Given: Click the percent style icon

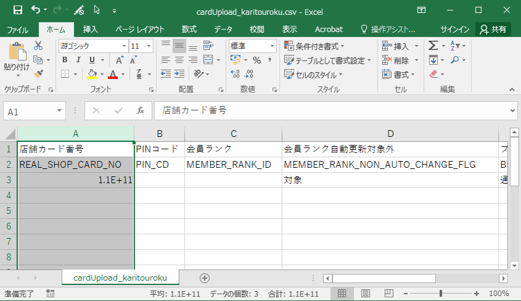Looking at the screenshot, I should pyautogui.click(x=256, y=60).
